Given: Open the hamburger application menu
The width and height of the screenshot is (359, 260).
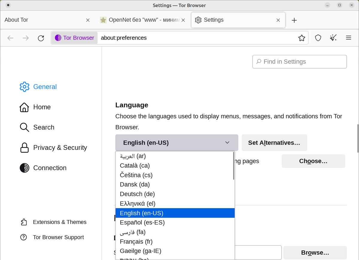Looking at the screenshot, I should 349,38.
